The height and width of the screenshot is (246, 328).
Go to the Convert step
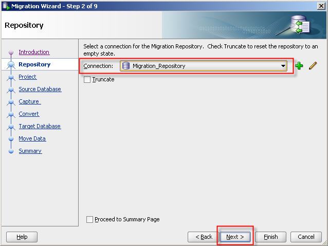(29, 114)
